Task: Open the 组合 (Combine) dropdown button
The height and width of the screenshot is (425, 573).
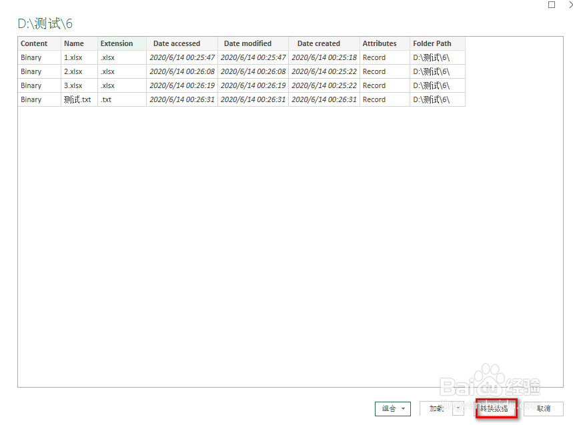Action: (x=392, y=408)
